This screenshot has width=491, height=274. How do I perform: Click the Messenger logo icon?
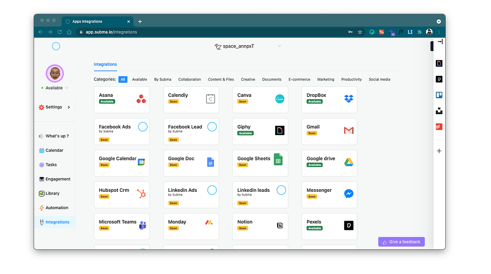(x=349, y=194)
